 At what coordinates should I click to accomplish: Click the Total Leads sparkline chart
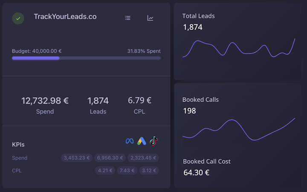(239, 48)
